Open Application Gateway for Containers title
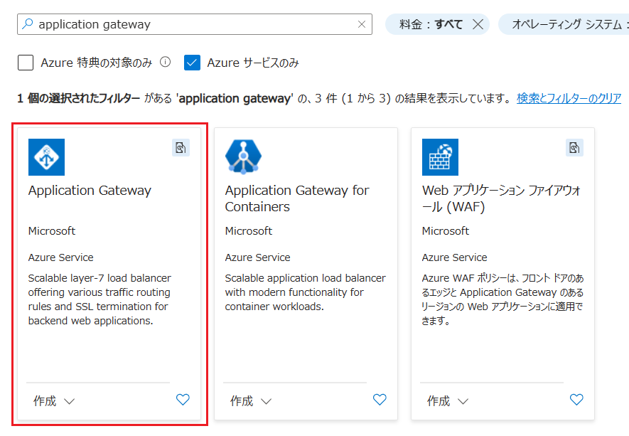The height and width of the screenshot is (436, 629). (297, 198)
